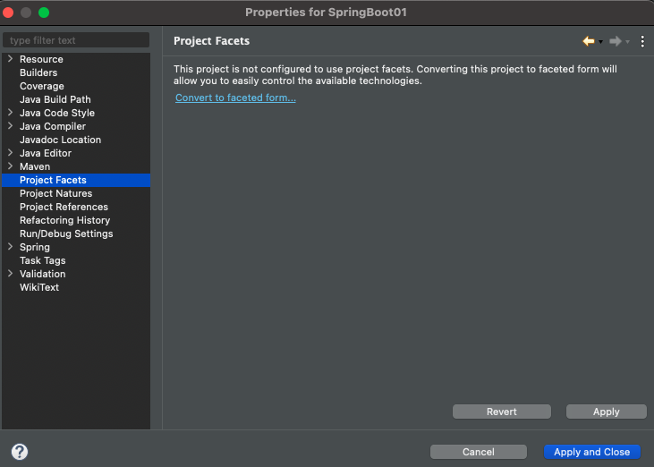Click the Apply button

tap(607, 412)
